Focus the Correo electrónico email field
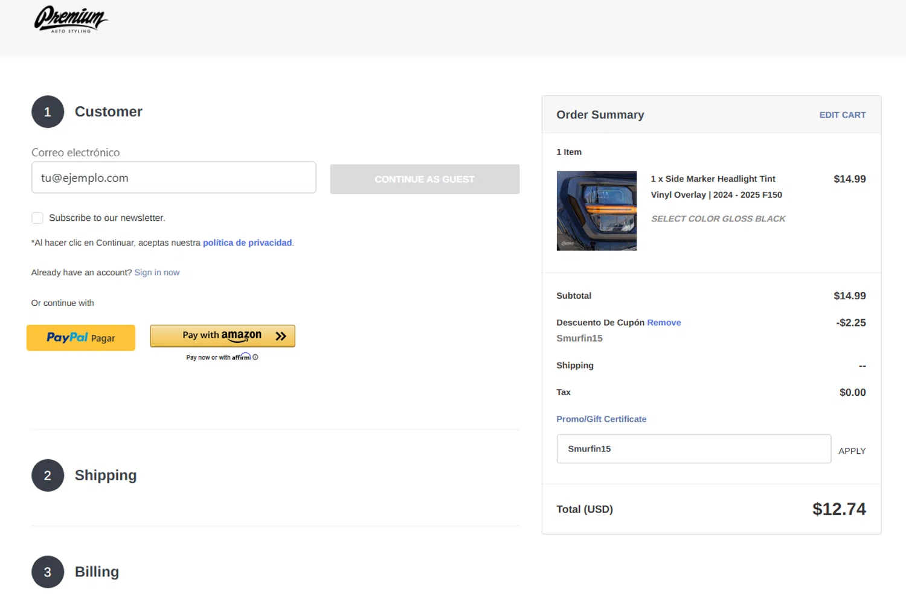 coord(173,177)
